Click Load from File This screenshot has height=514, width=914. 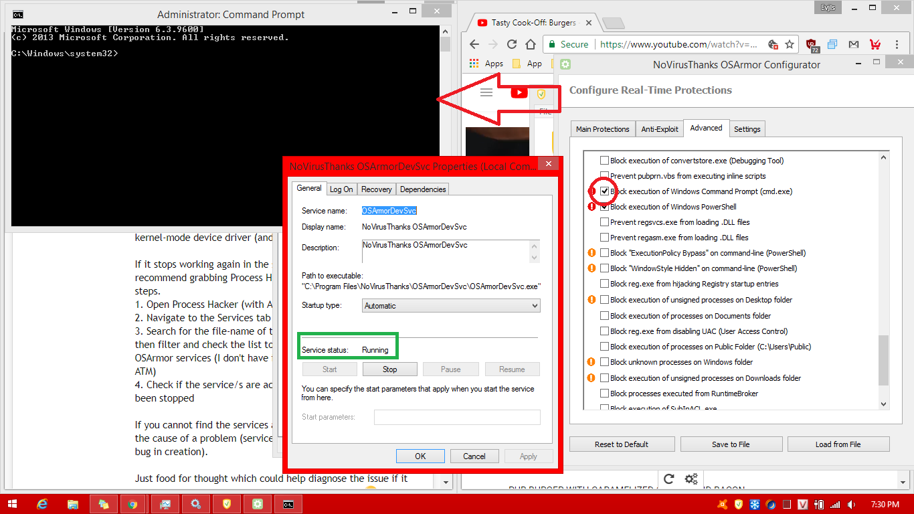(838, 444)
